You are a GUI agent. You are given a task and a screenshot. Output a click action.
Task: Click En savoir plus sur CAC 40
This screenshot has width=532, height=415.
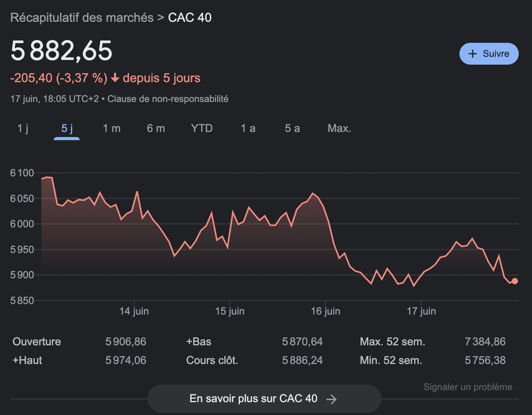264,399
